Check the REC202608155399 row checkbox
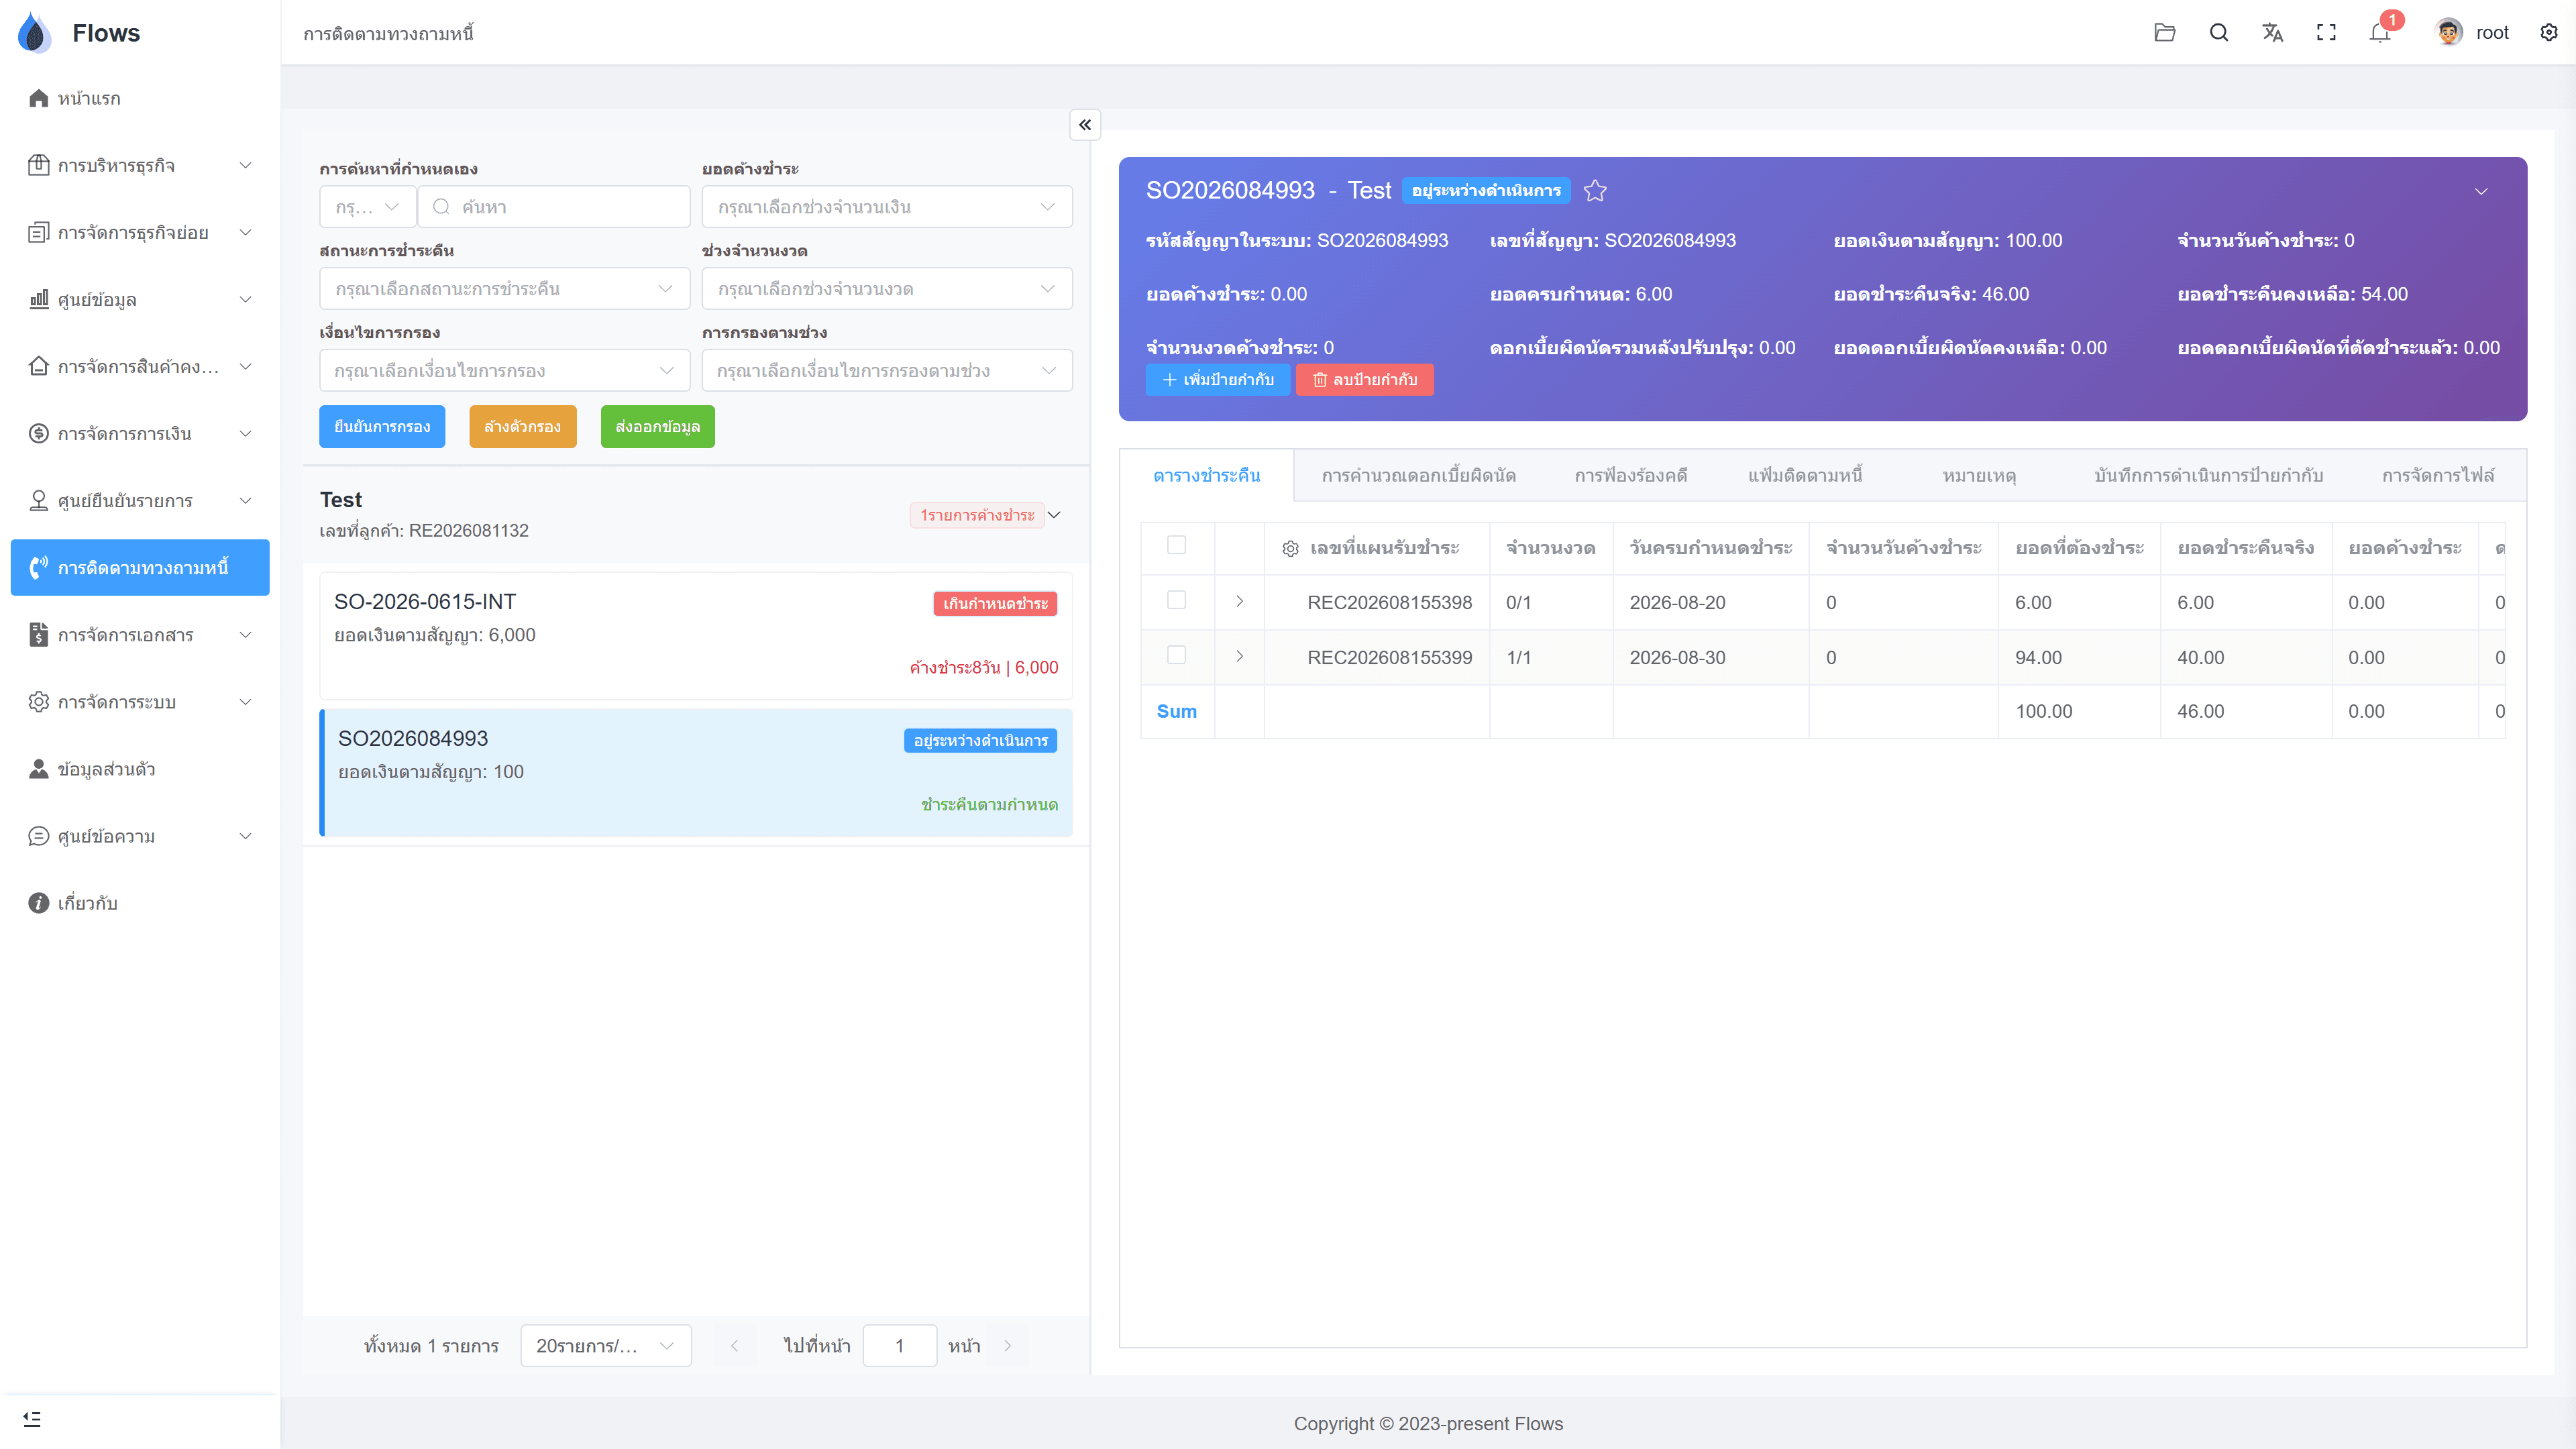This screenshot has width=2576, height=1449. pyautogui.click(x=1176, y=655)
